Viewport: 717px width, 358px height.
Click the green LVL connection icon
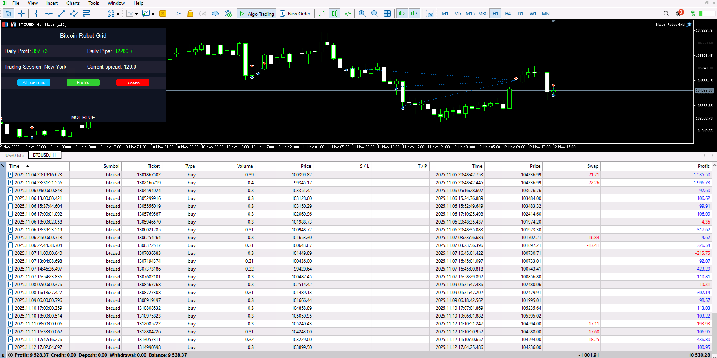pyautogui.click(x=693, y=14)
